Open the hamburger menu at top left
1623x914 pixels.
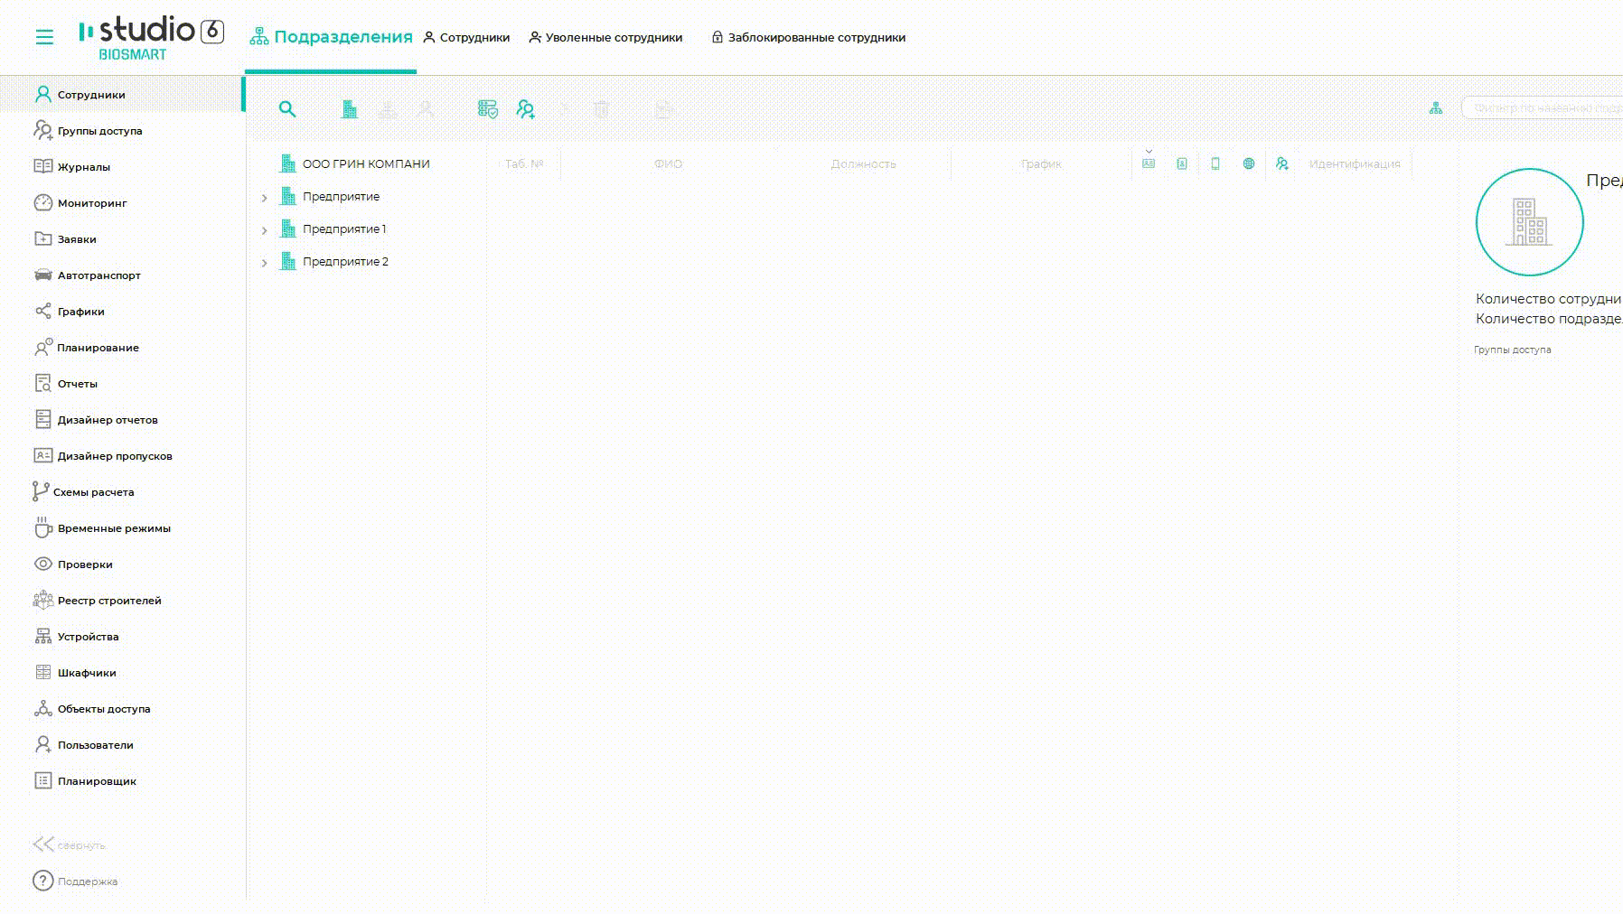pyautogui.click(x=44, y=37)
